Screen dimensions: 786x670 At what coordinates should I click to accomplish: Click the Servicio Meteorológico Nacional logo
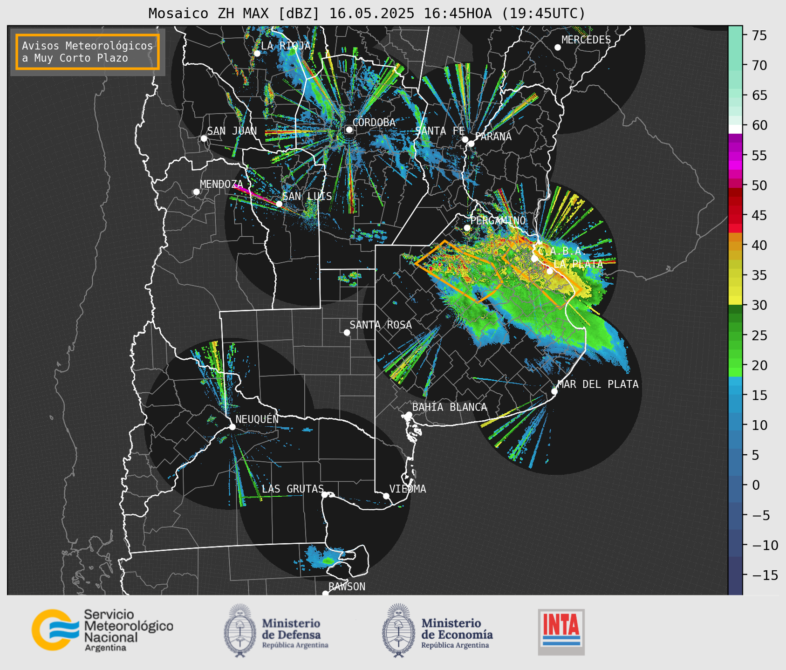pyautogui.click(x=103, y=630)
